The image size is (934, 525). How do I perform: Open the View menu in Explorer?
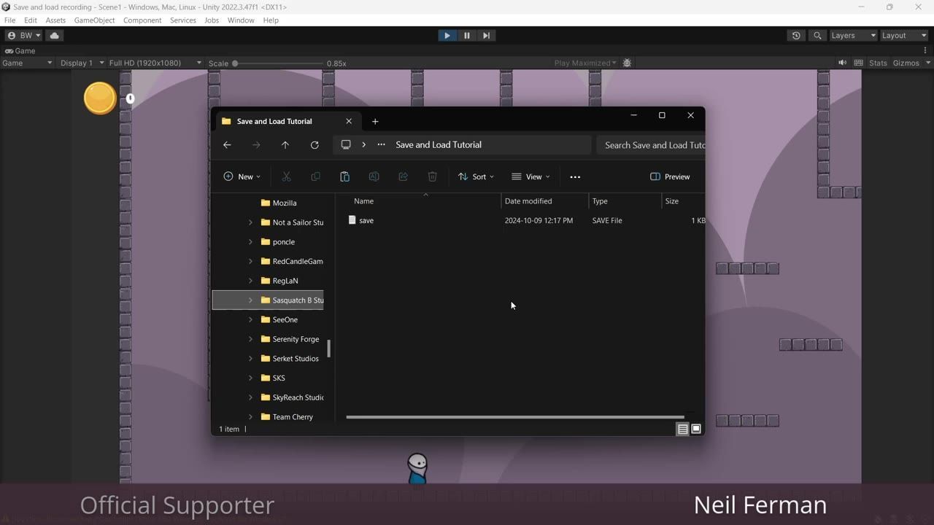click(x=530, y=176)
